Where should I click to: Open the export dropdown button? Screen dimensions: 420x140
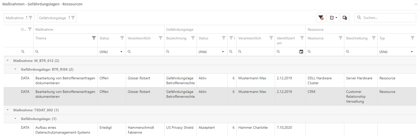click(333, 18)
